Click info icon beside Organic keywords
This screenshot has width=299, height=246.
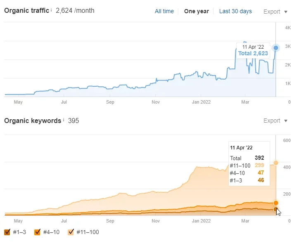(64, 120)
